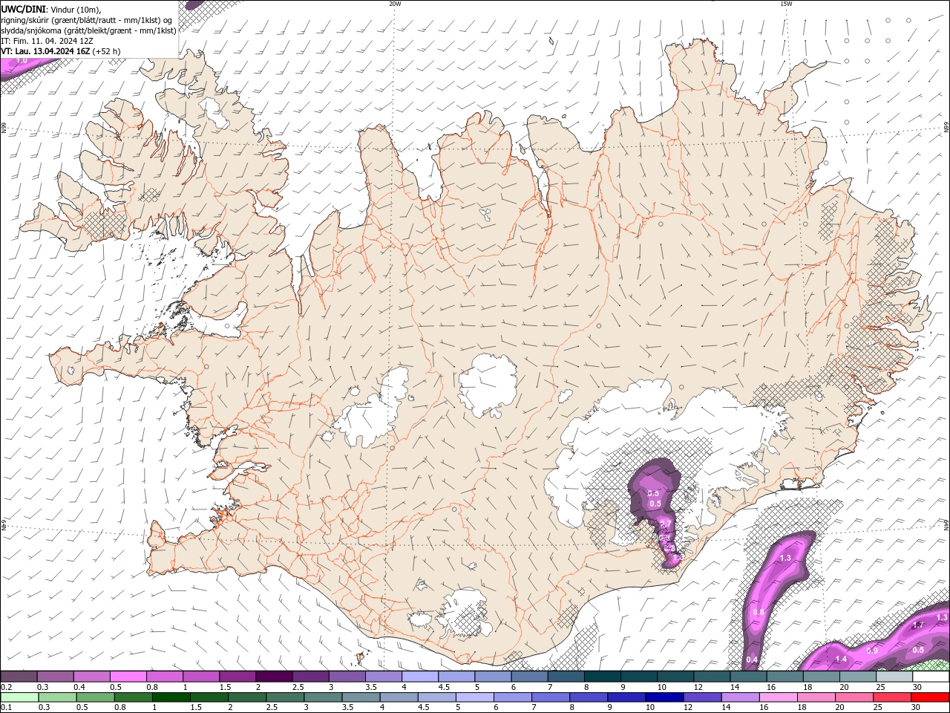Select the rigning/skúrir legend description line
This screenshot has width=950, height=713.
[x=87, y=19]
